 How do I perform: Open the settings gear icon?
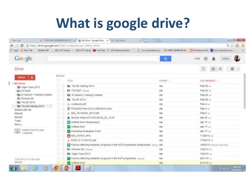coord(232,69)
